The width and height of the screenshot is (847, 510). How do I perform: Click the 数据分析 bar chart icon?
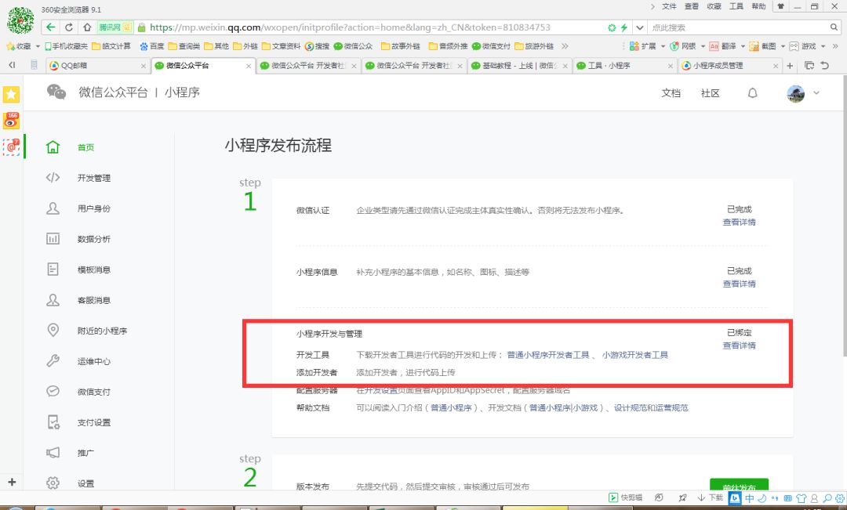coord(53,238)
